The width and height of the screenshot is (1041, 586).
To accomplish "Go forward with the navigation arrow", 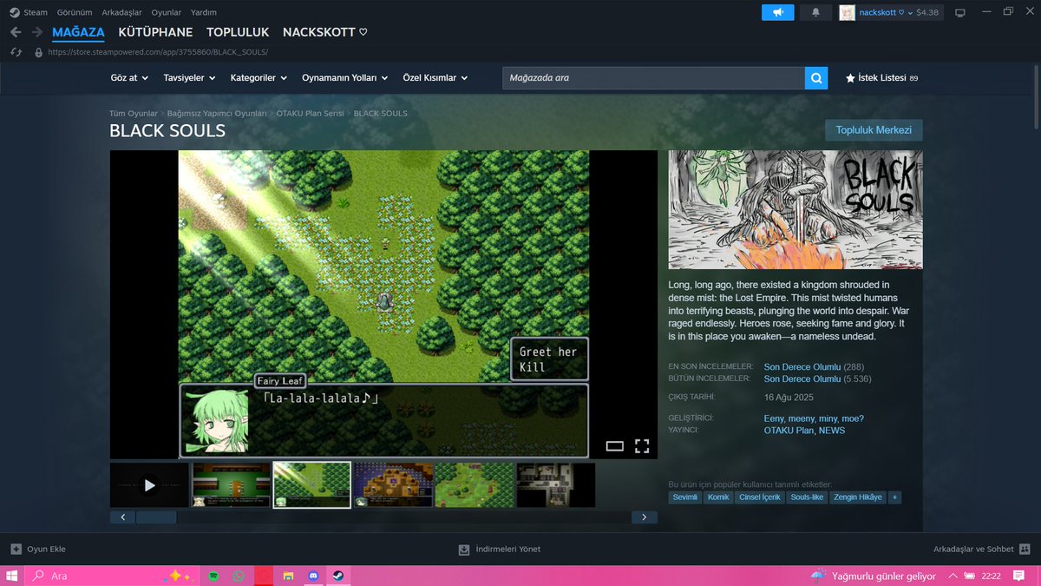I will pyautogui.click(x=36, y=32).
